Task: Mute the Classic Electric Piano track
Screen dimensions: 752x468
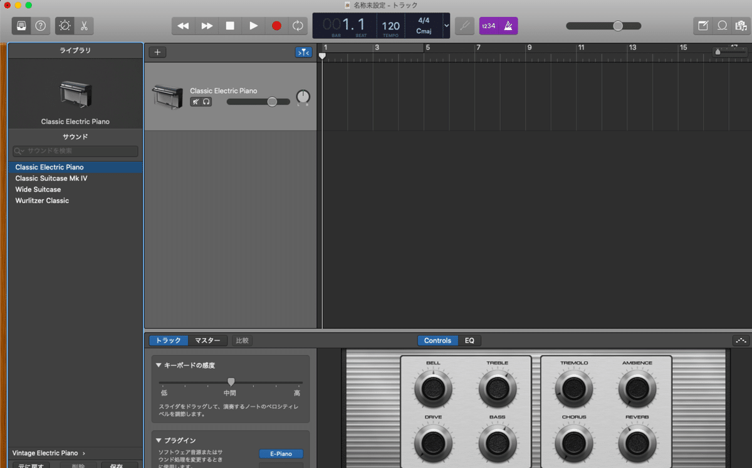Action: coord(196,102)
